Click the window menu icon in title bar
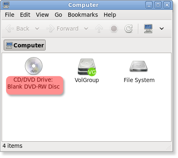The width and height of the screenshot is (178, 158). [x=6, y=5]
